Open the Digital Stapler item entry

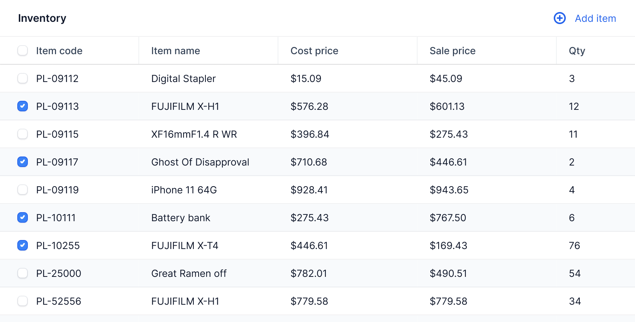pyautogui.click(x=183, y=78)
